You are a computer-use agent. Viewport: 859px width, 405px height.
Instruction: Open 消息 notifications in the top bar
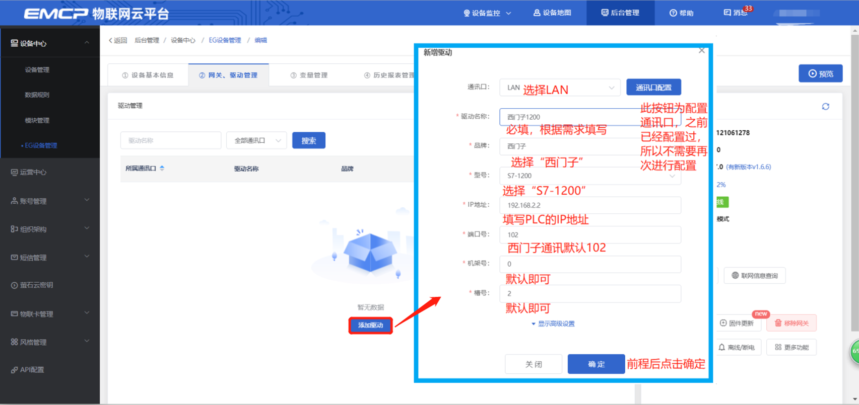click(736, 13)
